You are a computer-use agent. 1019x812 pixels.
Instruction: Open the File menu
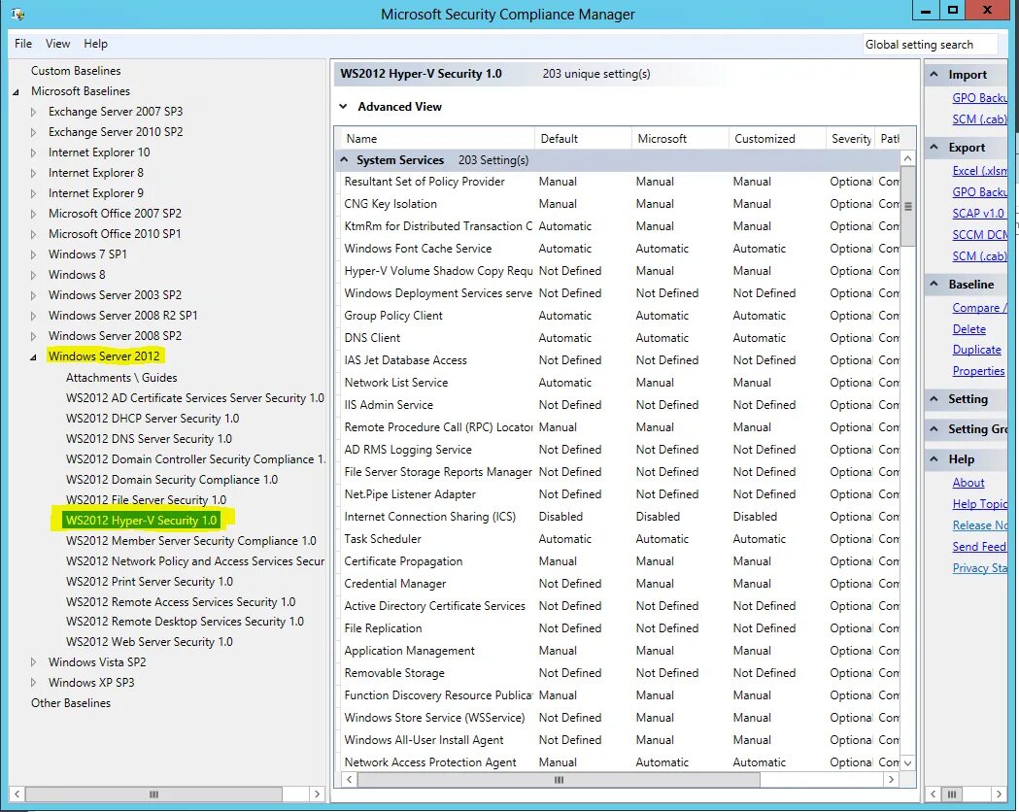tap(22, 44)
